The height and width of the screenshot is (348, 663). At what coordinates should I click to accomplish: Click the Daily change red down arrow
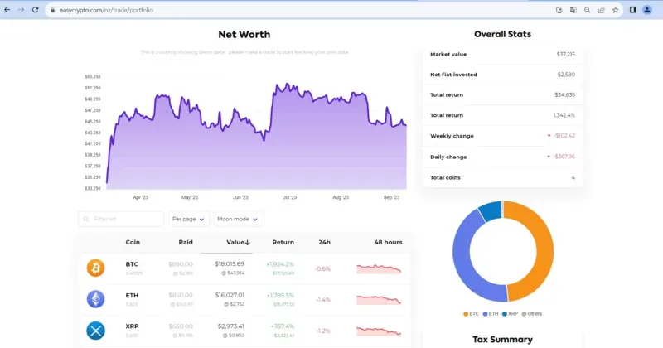tap(549, 157)
